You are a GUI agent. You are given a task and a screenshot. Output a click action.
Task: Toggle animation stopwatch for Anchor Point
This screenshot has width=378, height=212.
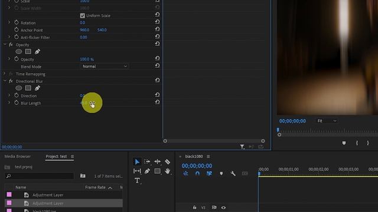[x=17, y=29]
